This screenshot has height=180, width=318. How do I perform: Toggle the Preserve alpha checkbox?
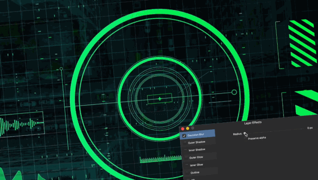[246, 139]
